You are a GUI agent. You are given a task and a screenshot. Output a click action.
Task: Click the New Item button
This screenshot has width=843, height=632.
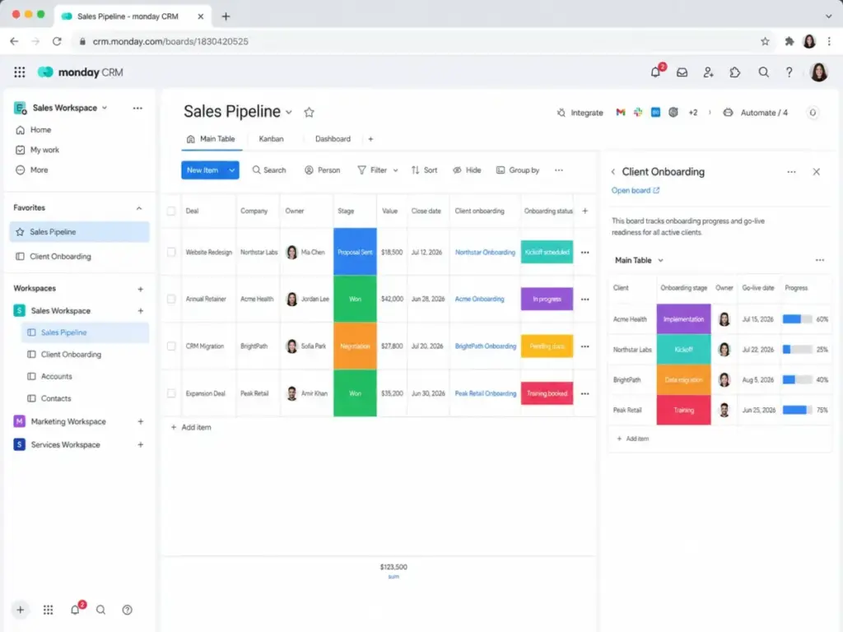203,170
